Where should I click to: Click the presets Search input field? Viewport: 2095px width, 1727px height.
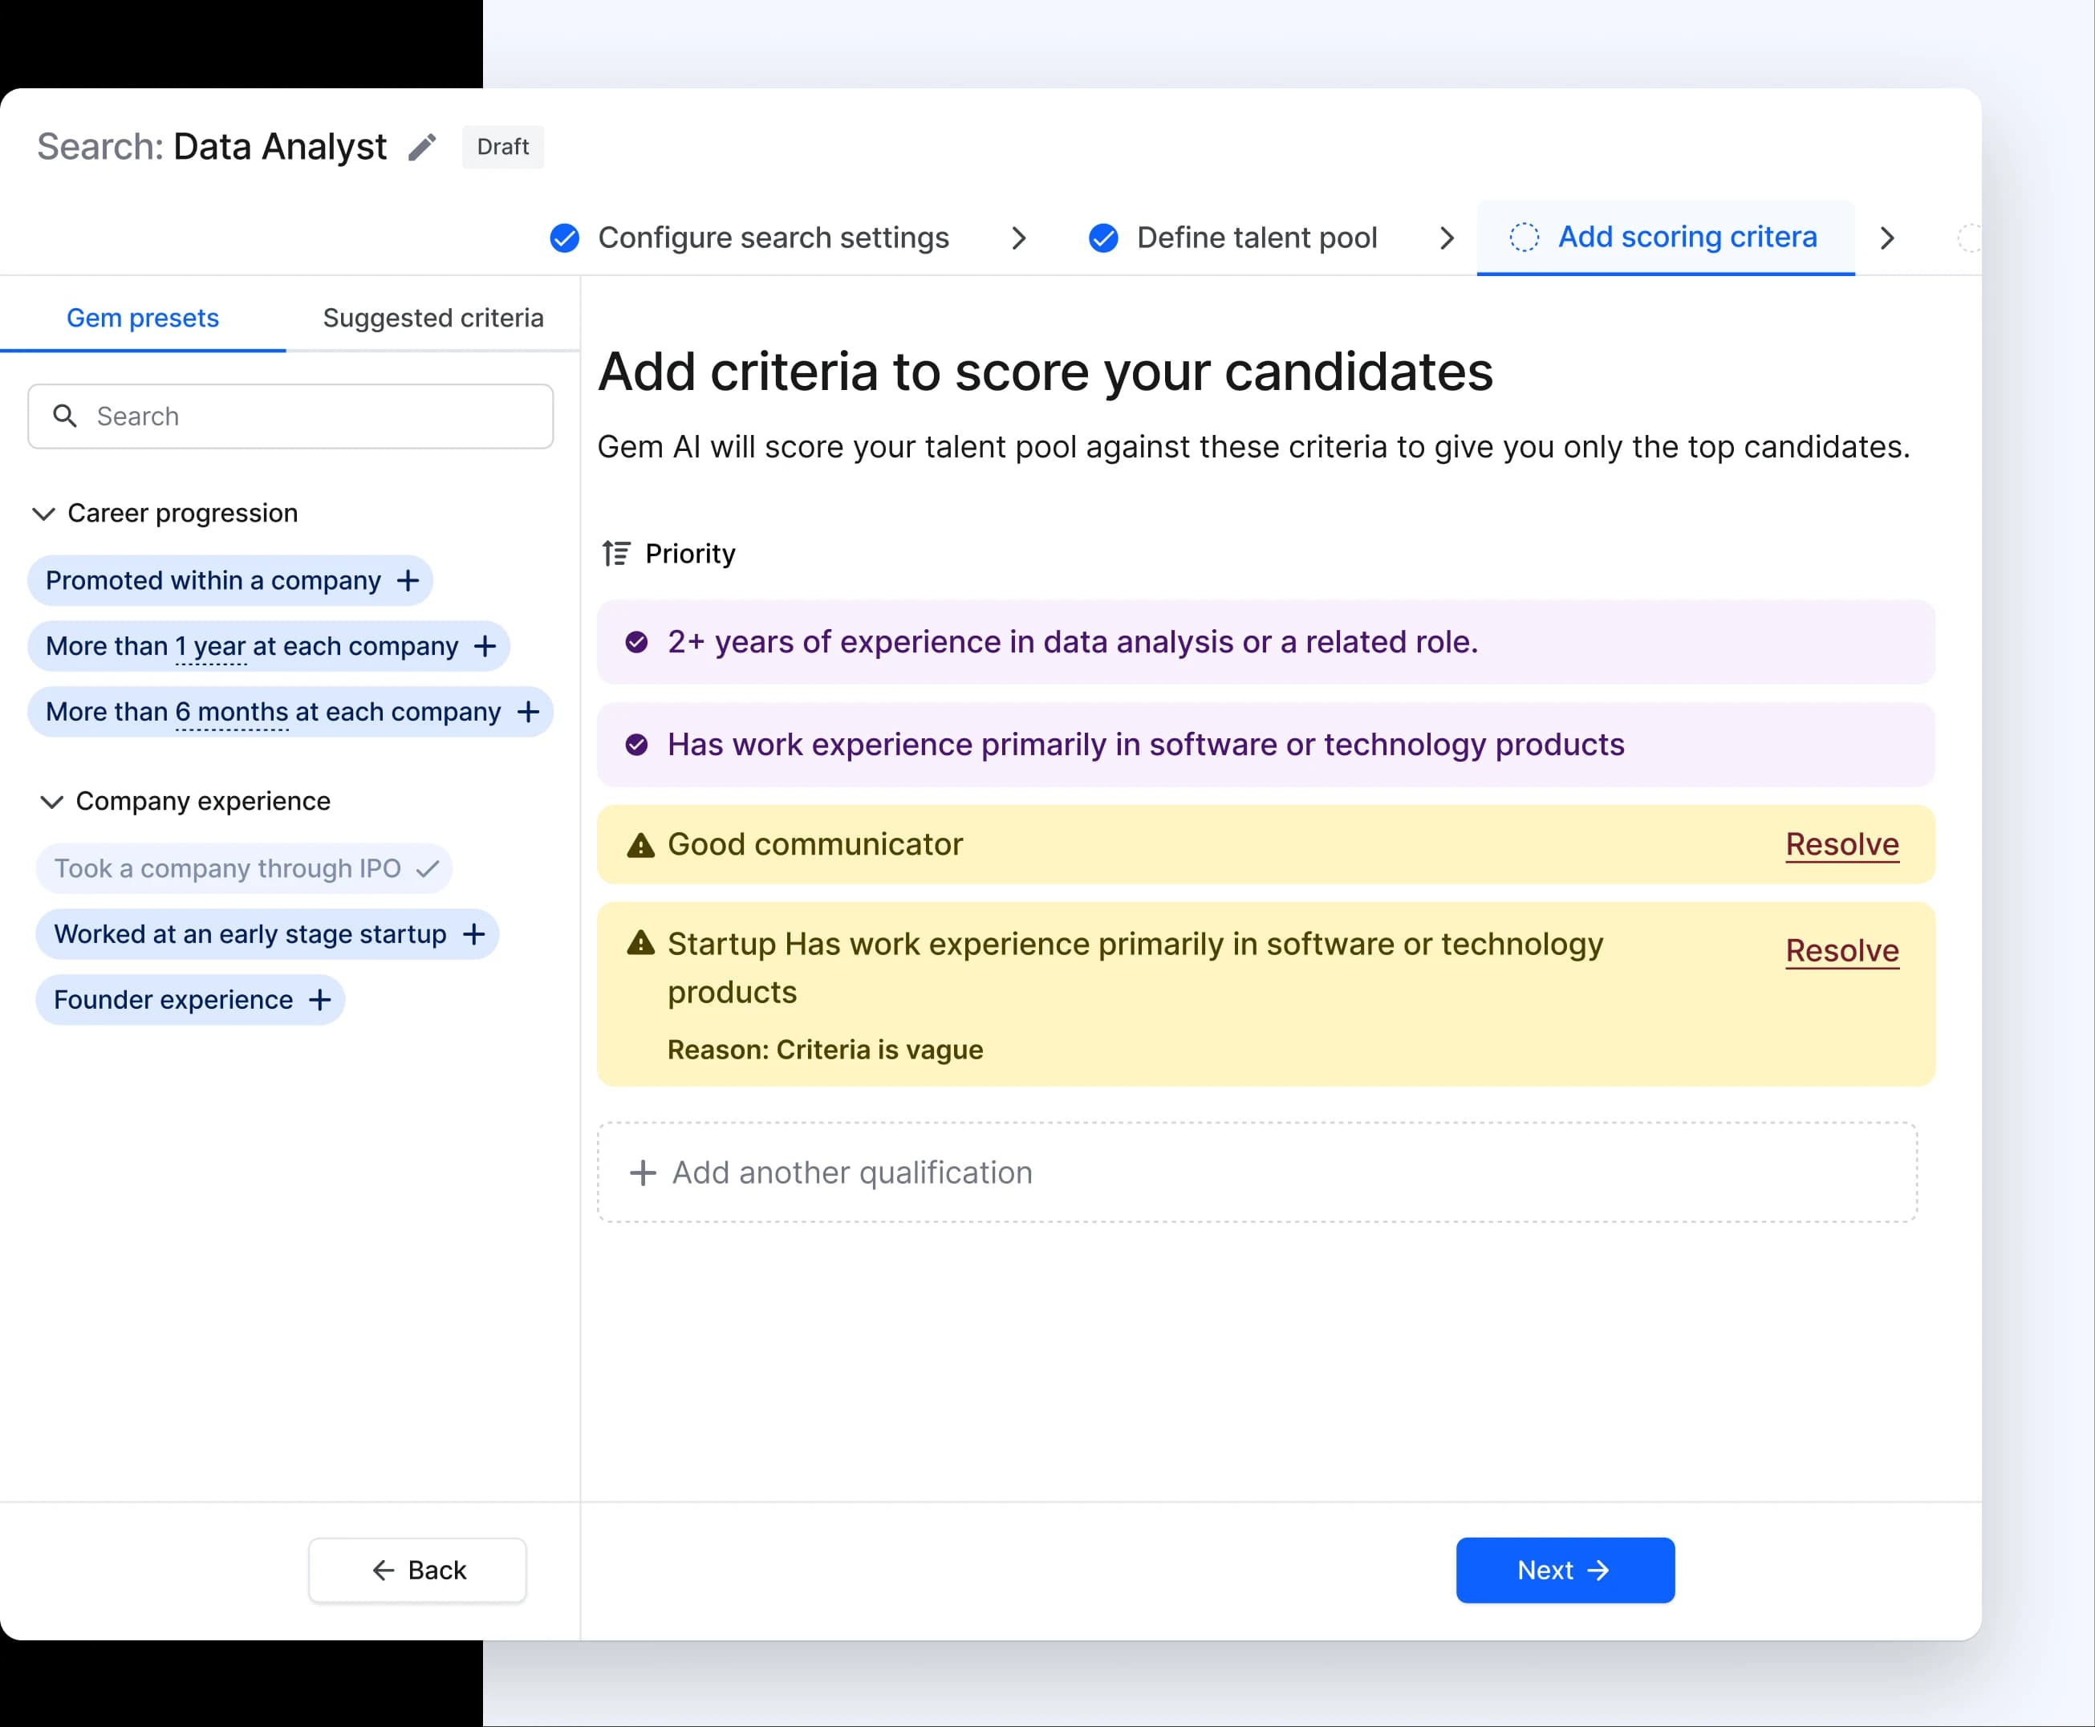coord(290,417)
